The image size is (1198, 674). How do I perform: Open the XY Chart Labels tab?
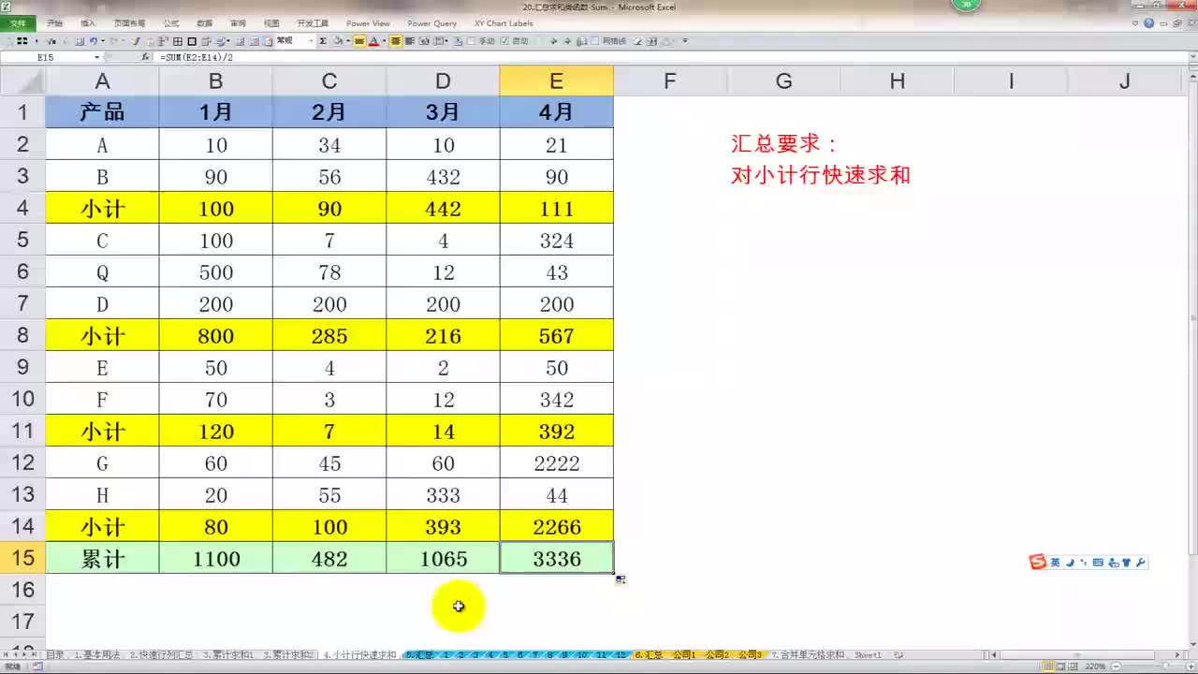tap(504, 23)
